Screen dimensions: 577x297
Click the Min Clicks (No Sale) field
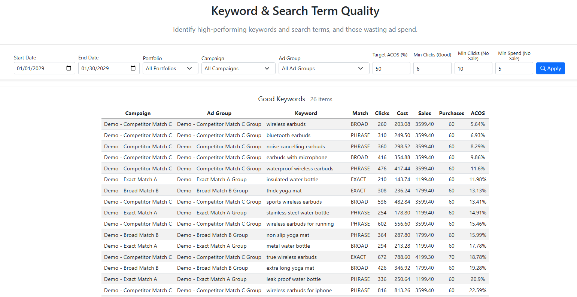click(x=473, y=68)
